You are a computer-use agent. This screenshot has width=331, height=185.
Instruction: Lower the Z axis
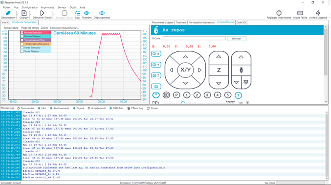(x=219, y=83)
